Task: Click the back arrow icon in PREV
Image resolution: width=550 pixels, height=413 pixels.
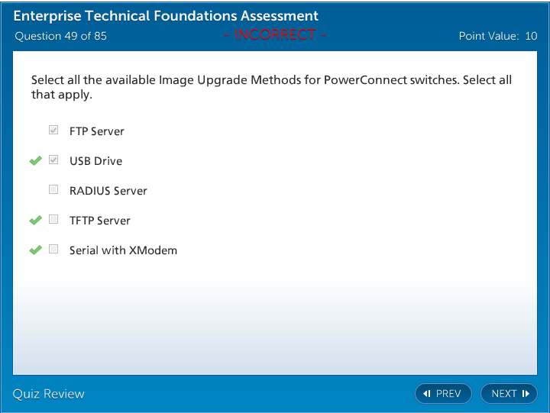Action: tap(427, 394)
